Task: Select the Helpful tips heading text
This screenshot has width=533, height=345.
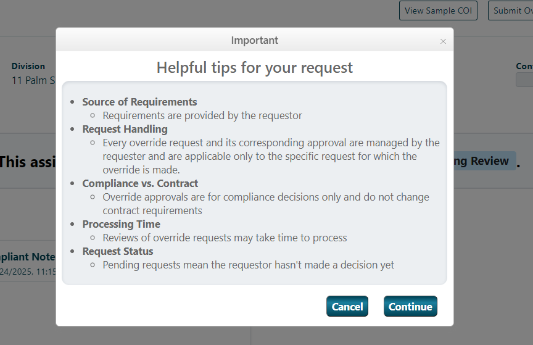Action: pyautogui.click(x=254, y=67)
